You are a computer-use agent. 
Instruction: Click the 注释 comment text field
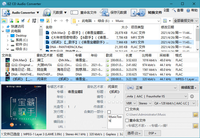115,122
